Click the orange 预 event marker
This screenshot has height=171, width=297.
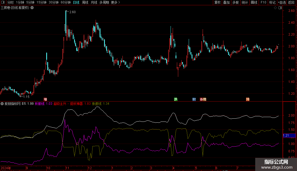click(x=248, y=99)
